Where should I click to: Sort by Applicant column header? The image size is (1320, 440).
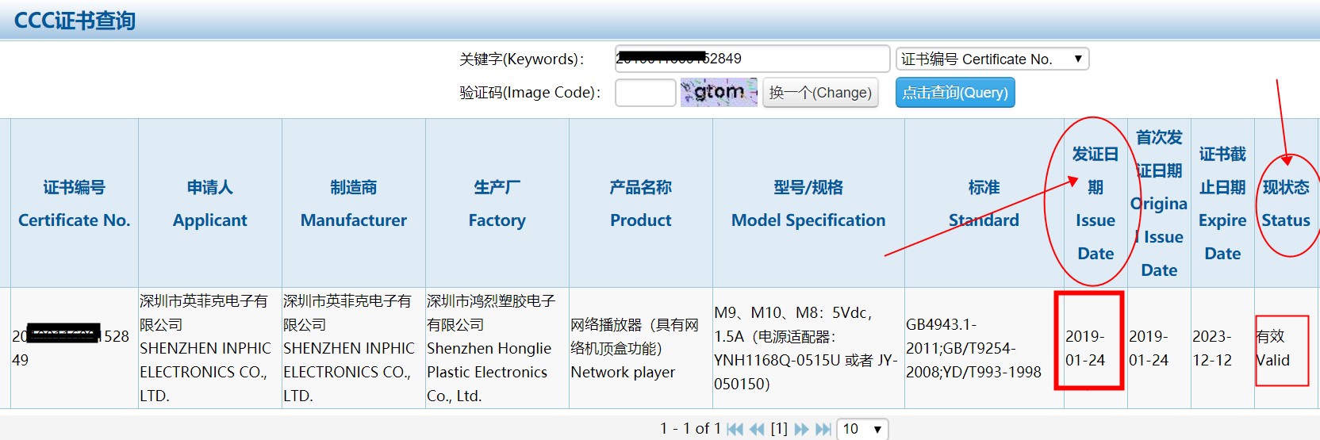210,204
